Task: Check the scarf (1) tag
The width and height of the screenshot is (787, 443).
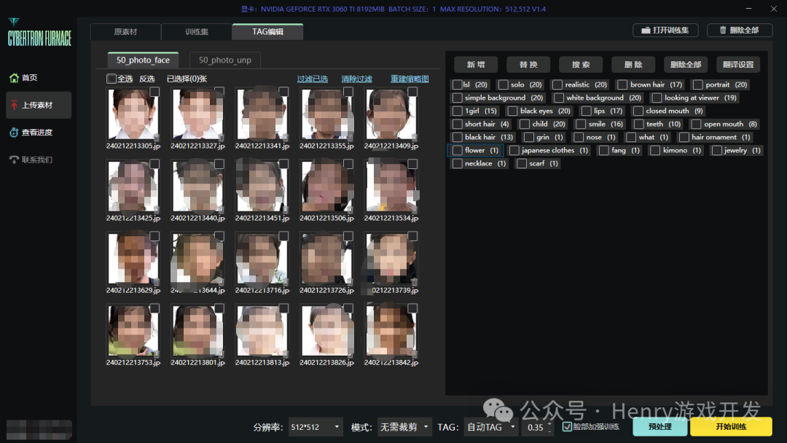Action: (522, 163)
